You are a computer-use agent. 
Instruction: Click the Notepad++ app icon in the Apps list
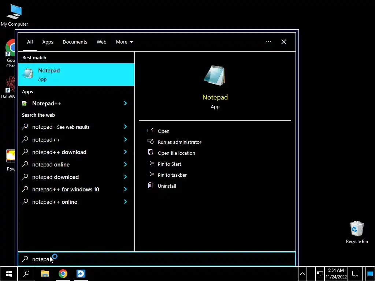click(x=25, y=103)
